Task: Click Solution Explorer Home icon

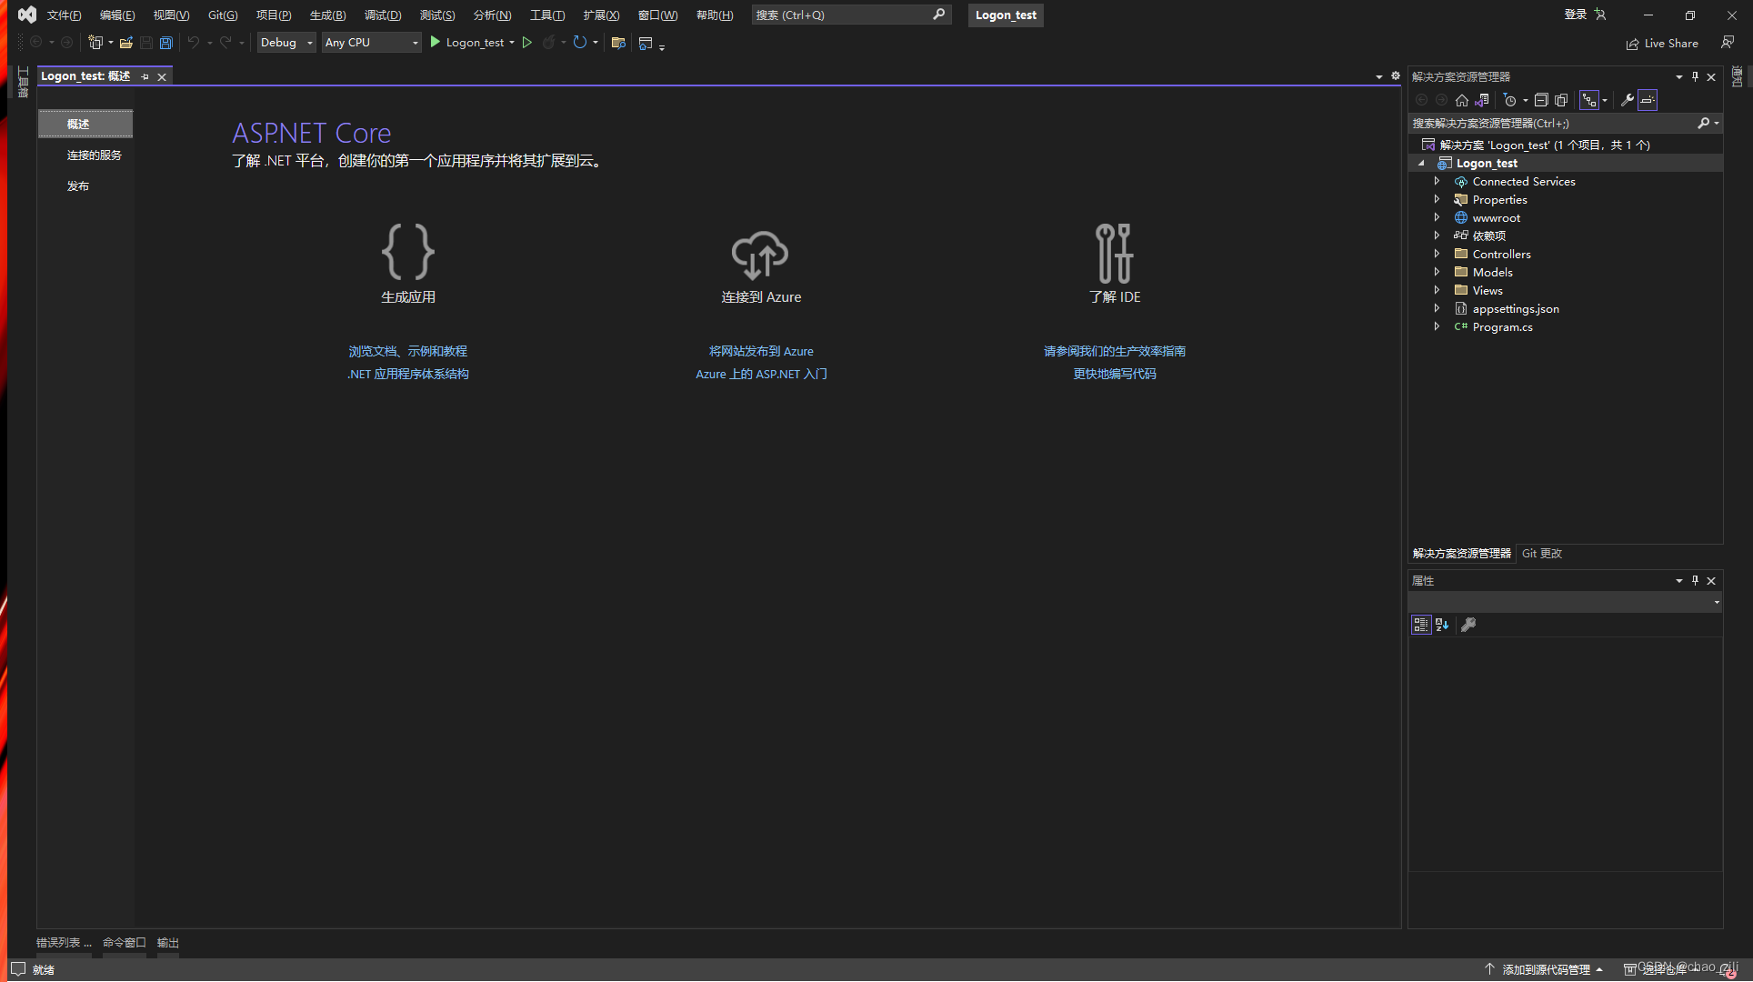Action: [1461, 100]
